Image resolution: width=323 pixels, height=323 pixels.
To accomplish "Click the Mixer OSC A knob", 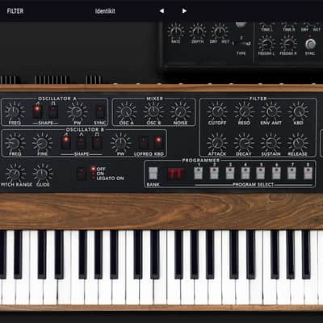I will coord(126,111).
